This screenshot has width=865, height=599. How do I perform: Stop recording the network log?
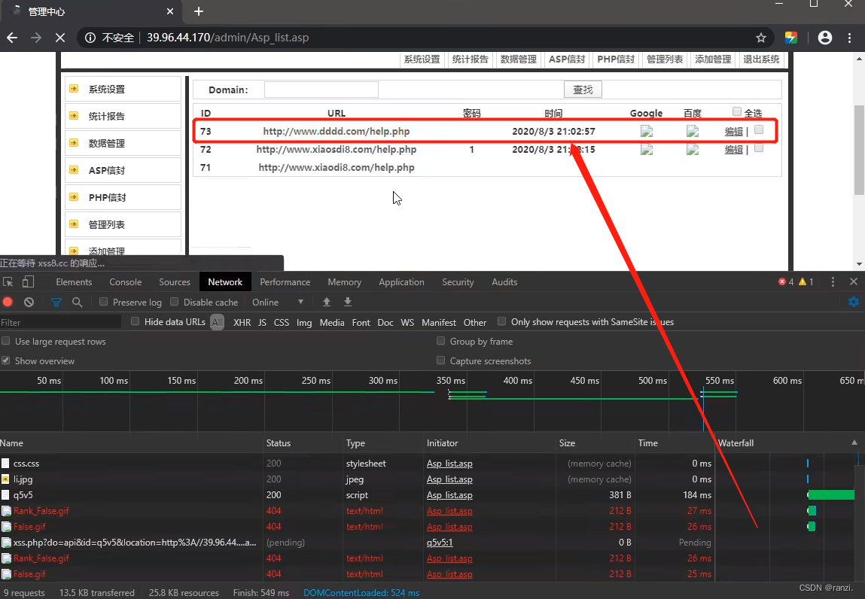click(x=8, y=302)
